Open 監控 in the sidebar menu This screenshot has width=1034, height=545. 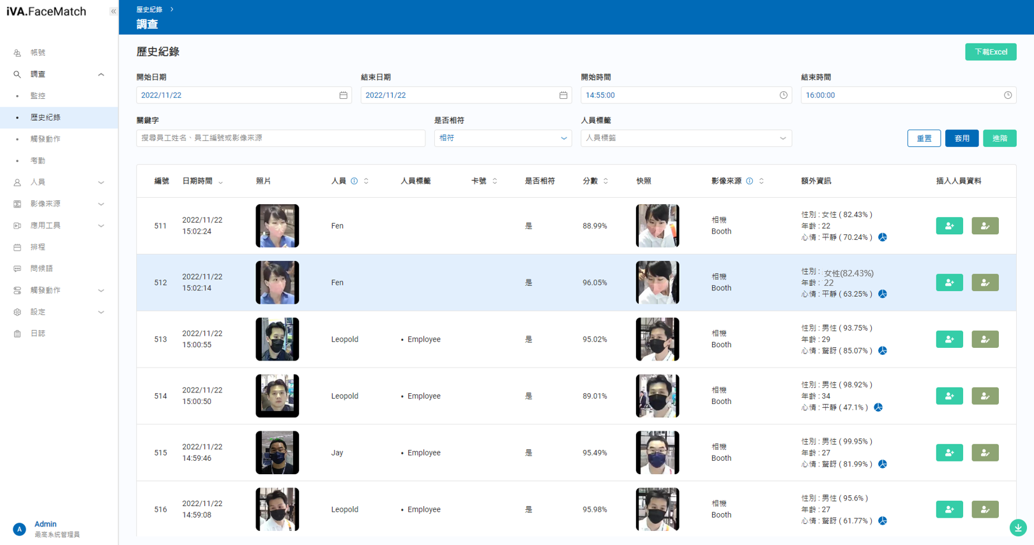(38, 96)
